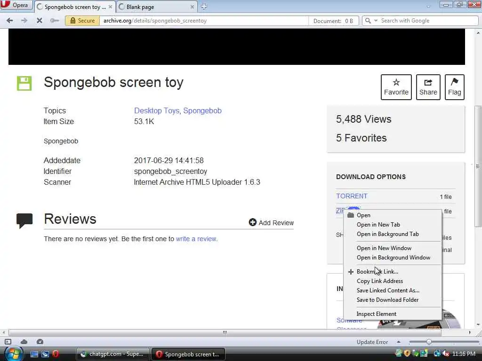The image size is (482, 361).
Task: Open a new tab with plus icon
Action: click(x=204, y=7)
